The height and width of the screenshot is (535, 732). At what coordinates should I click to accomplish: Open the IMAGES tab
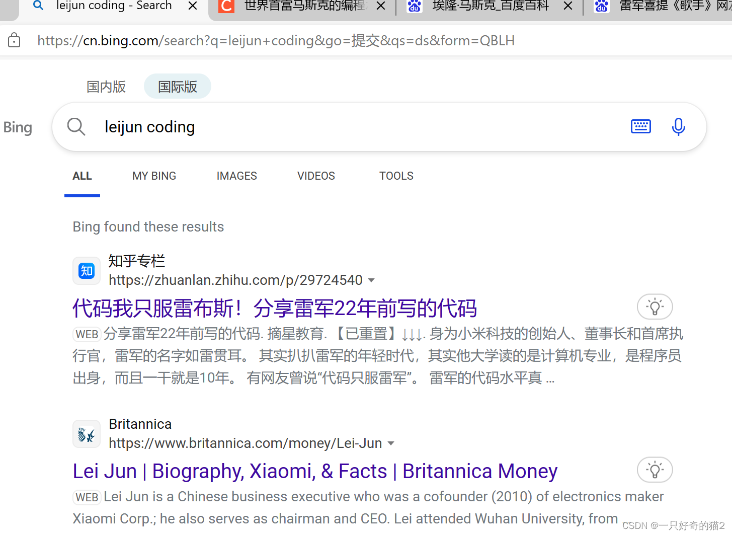click(x=236, y=176)
